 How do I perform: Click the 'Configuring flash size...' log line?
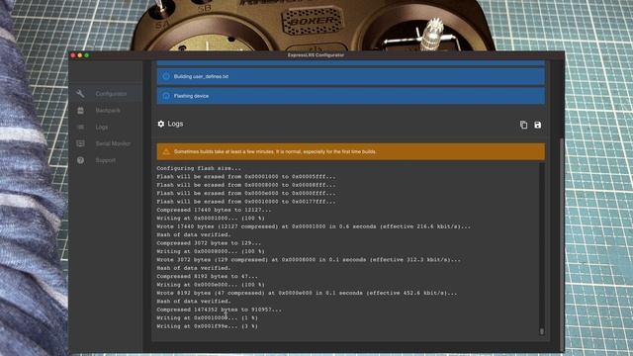tap(199, 168)
